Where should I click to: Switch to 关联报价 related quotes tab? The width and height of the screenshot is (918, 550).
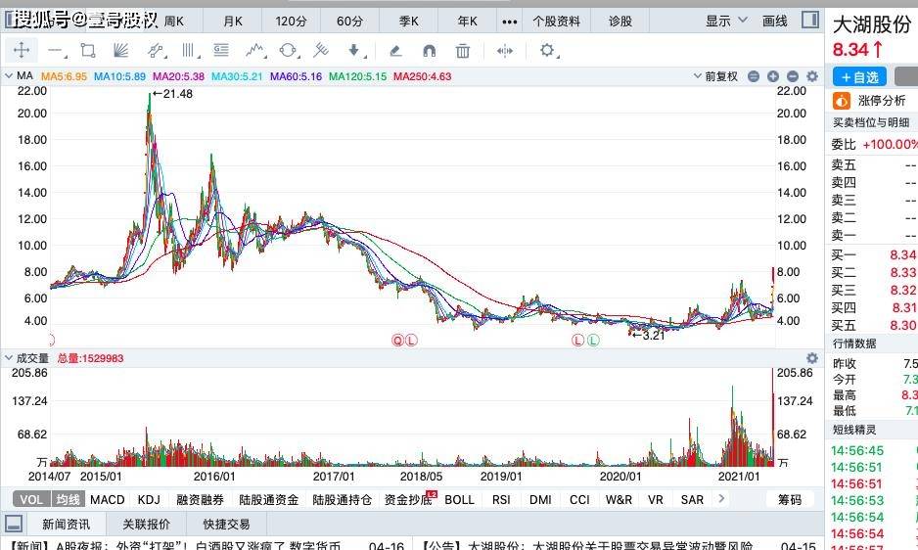[x=146, y=524]
